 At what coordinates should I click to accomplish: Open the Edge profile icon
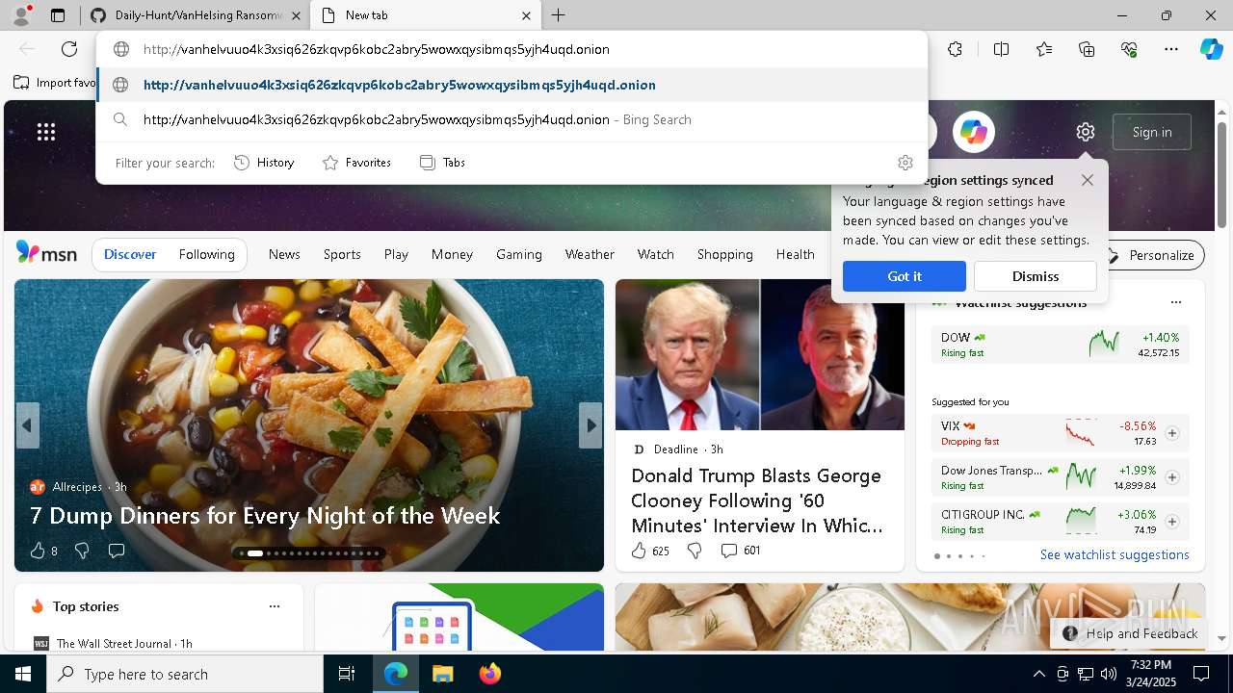pyautogui.click(x=20, y=15)
